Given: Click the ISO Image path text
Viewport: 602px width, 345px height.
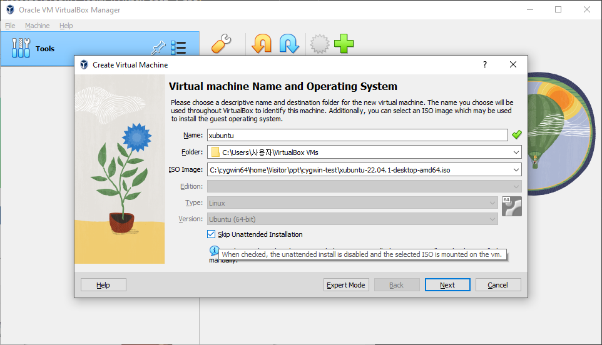Looking at the screenshot, I should (330, 170).
